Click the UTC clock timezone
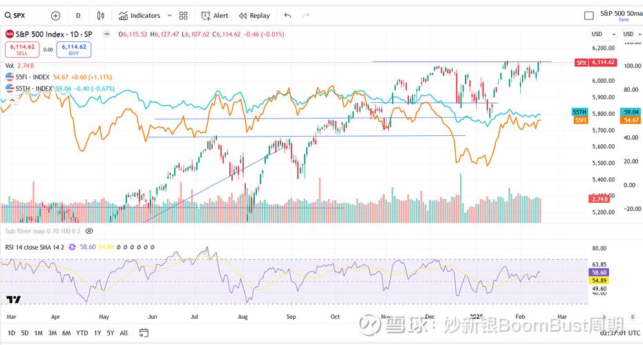 click(x=620, y=333)
